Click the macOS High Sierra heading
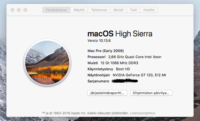This screenshot has height=121, width=200. point(120,34)
